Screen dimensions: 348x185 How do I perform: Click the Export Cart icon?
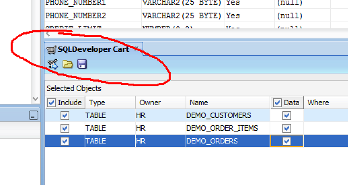click(53, 64)
